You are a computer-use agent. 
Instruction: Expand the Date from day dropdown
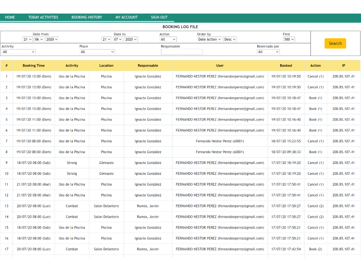tap(28, 40)
